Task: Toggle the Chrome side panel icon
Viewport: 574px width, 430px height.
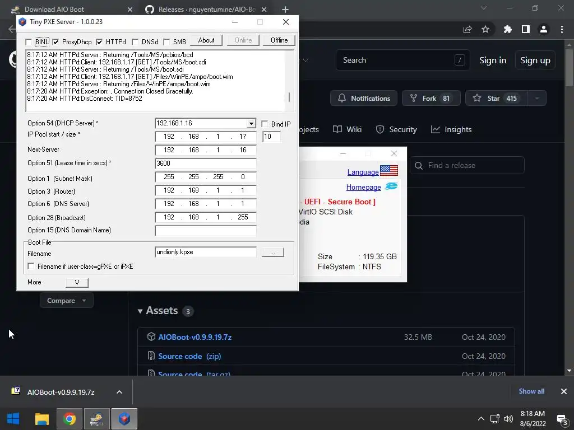Action: (526, 29)
